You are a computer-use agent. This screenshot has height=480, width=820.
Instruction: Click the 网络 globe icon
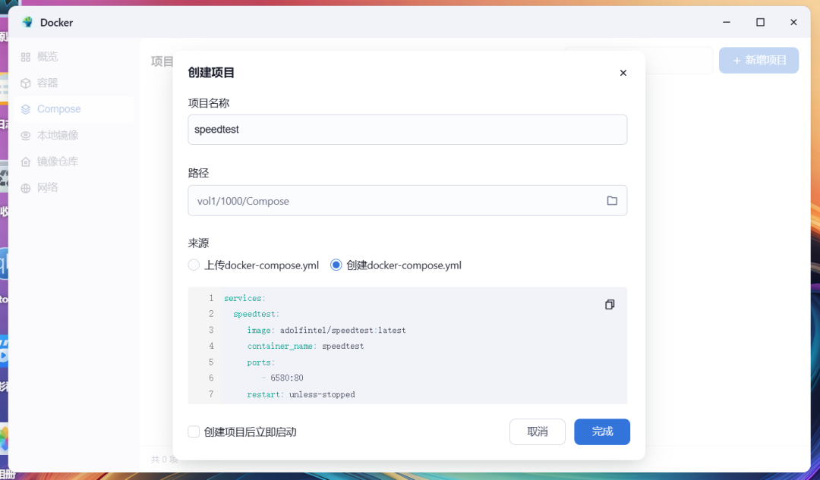click(26, 188)
